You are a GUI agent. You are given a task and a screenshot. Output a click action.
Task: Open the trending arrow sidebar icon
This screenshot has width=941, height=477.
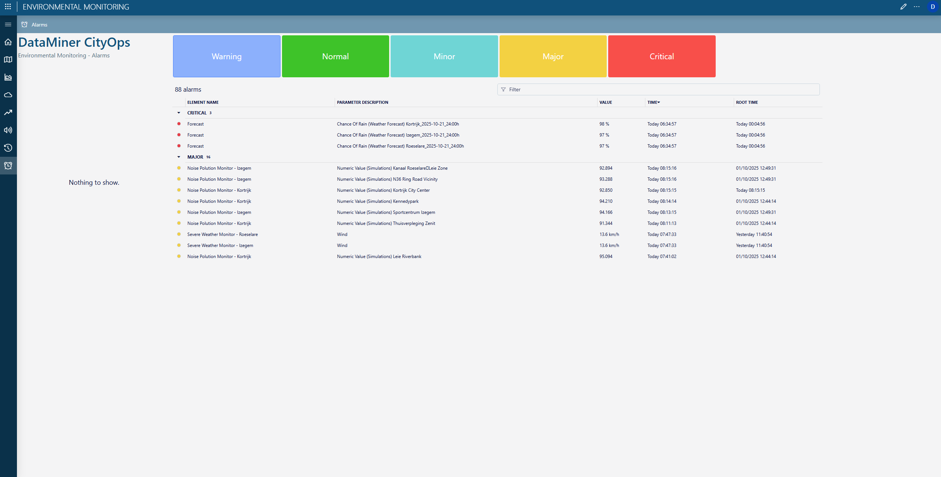click(x=8, y=113)
